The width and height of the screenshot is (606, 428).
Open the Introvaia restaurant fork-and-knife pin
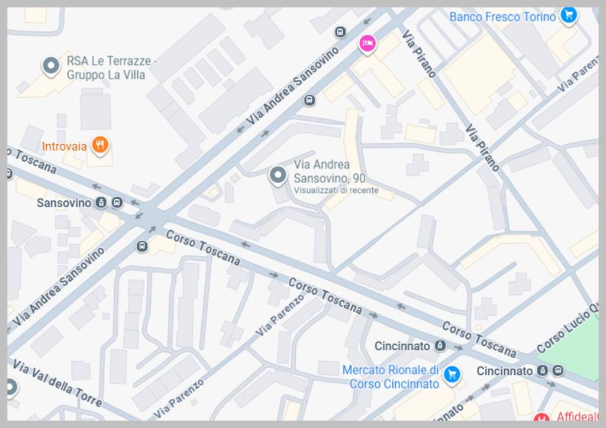point(100,146)
